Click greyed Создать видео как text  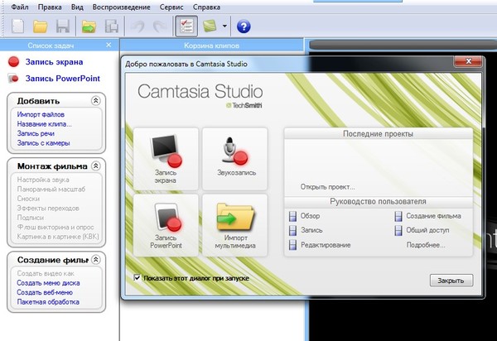click(46, 273)
